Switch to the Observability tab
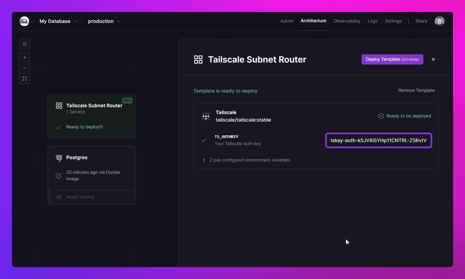Viewport: 465px width, 279px height. tap(347, 21)
